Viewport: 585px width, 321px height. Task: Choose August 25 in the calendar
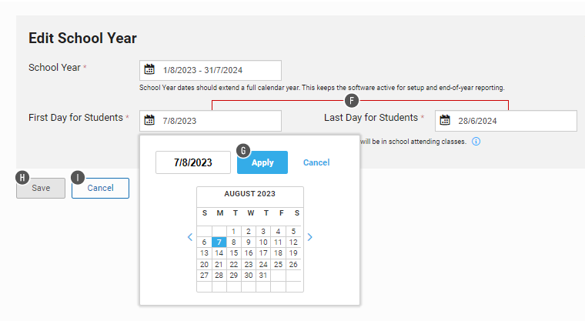click(278, 264)
